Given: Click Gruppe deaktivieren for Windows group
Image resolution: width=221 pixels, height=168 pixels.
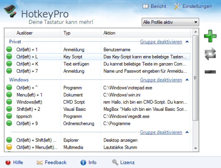Looking at the screenshot, I should tap(161, 80).
